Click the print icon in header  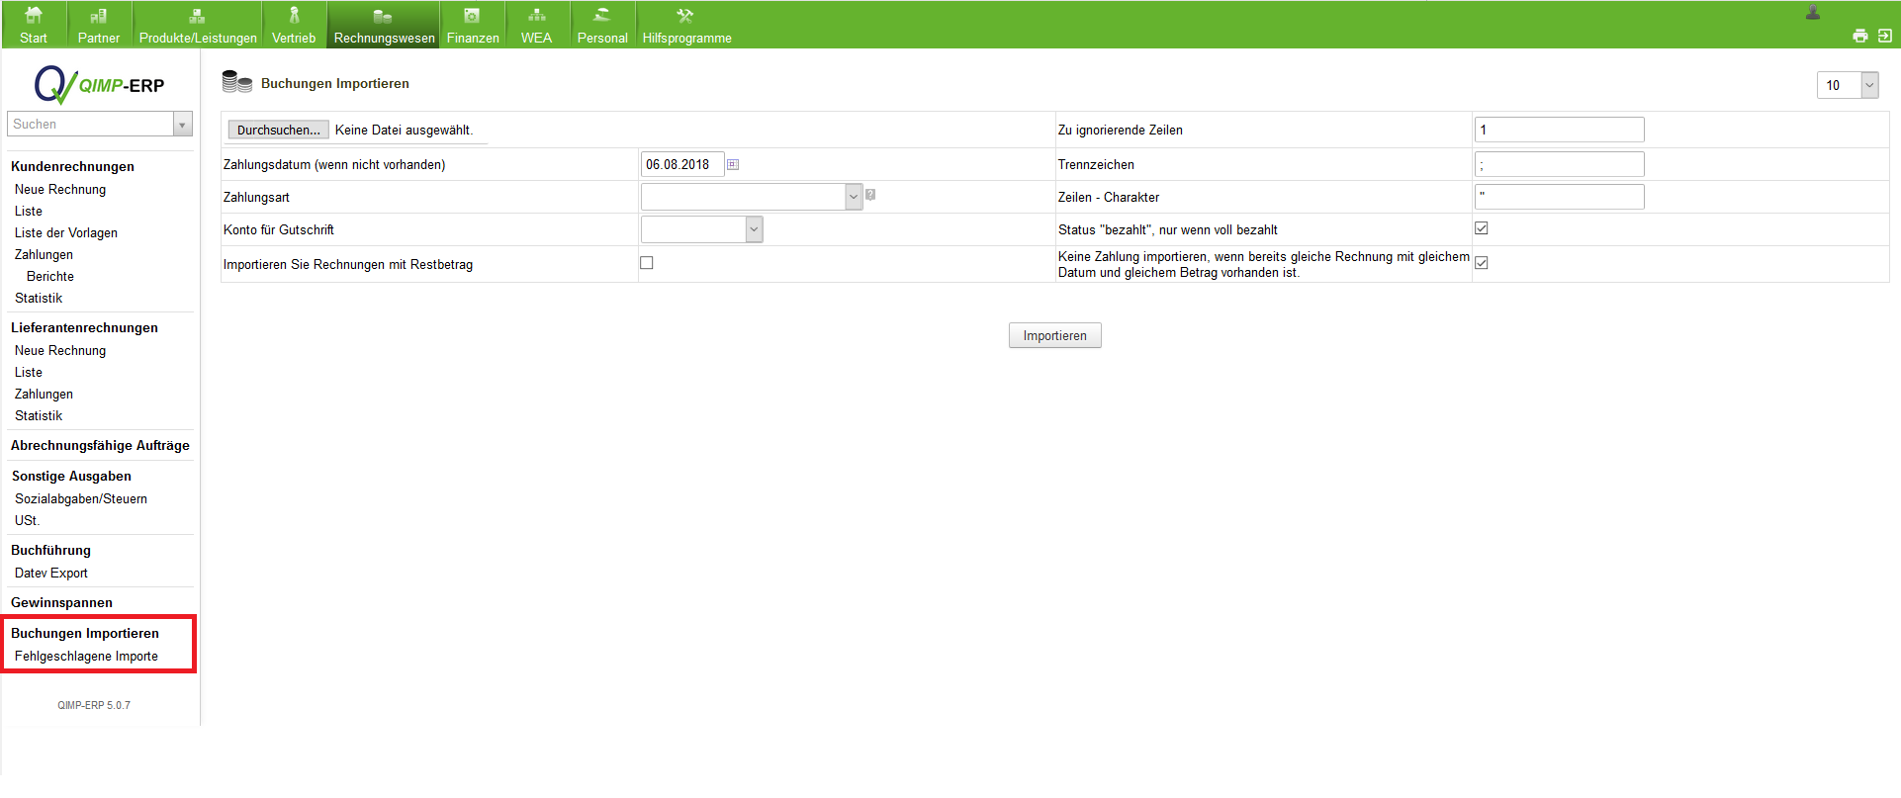[1859, 37]
